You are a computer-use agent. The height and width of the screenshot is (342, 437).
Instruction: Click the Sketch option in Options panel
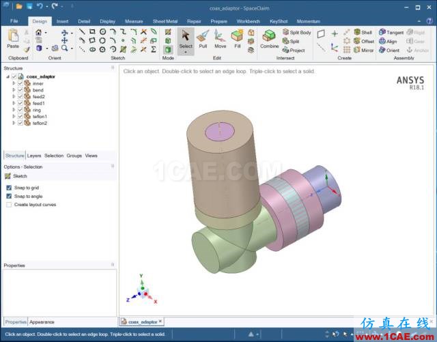click(x=16, y=176)
